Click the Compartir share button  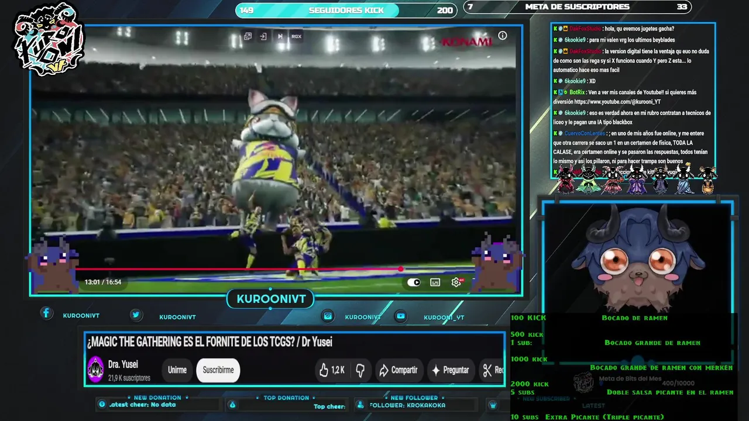(x=398, y=370)
